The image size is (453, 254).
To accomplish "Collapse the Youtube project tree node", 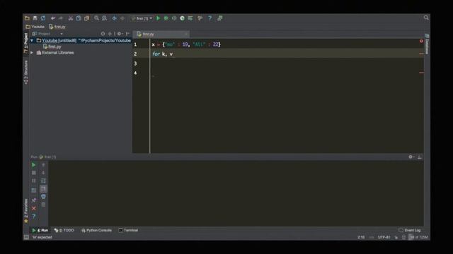I will 32,41.
